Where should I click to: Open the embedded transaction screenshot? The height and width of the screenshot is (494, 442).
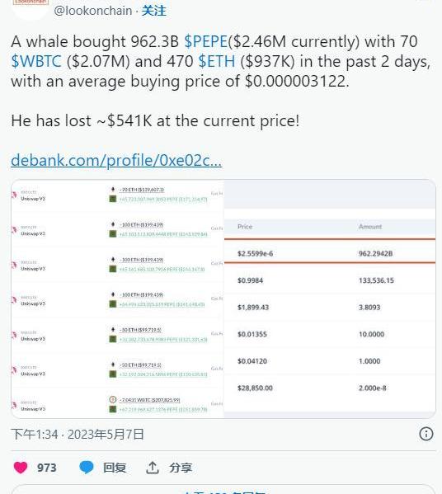click(x=223, y=299)
